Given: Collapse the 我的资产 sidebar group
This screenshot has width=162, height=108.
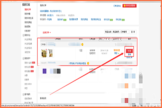Looking at the screenshot, I should [23, 59].
